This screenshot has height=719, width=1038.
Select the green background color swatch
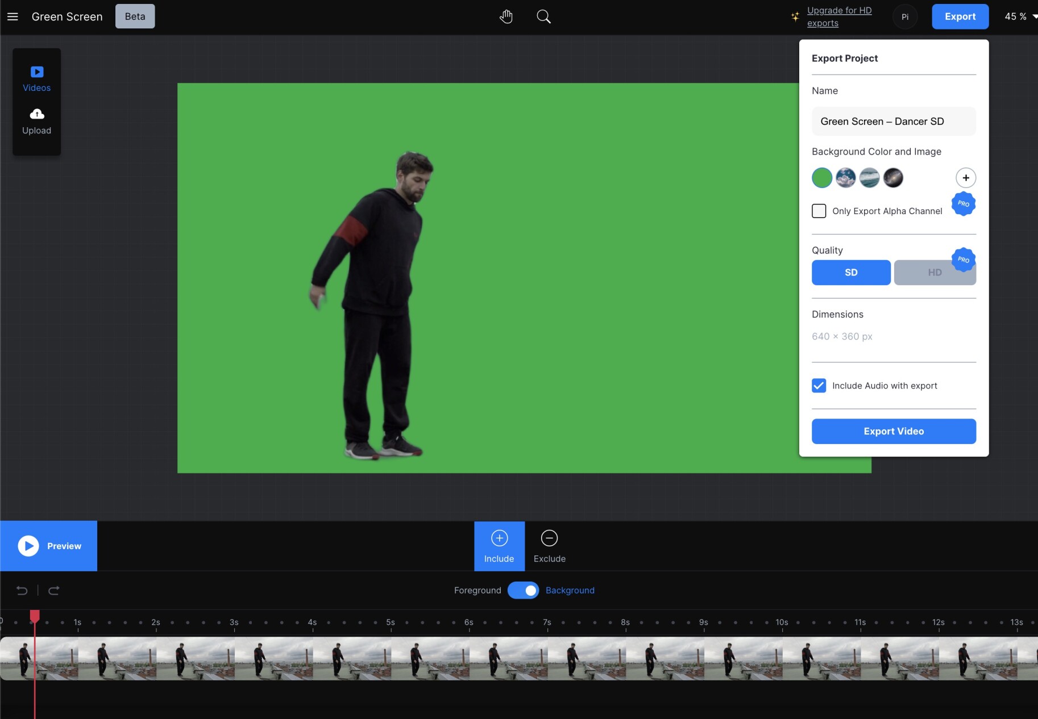[821, 178]
